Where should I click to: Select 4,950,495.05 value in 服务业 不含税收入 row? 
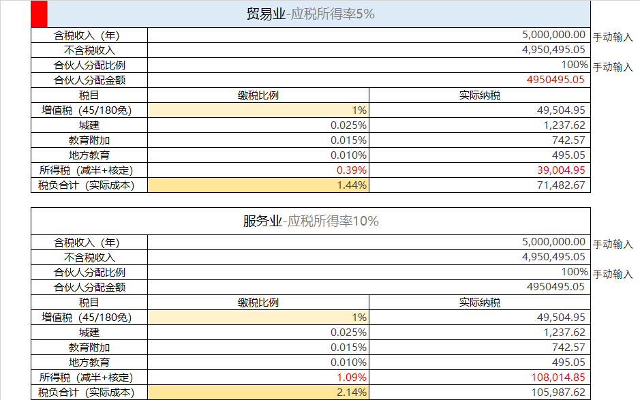pyautogui.click(x=369, y=257)
